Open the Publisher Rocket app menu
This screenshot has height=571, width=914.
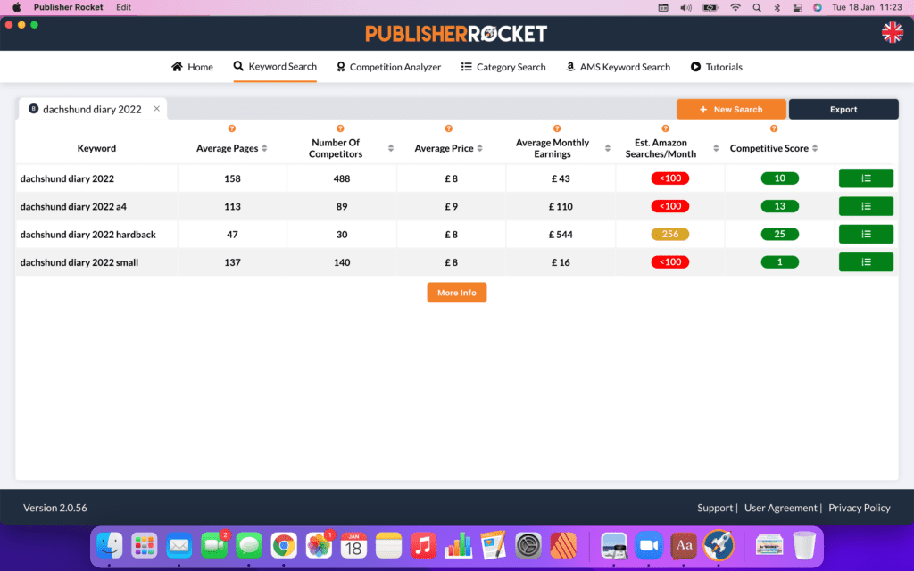tap(68, 7)
